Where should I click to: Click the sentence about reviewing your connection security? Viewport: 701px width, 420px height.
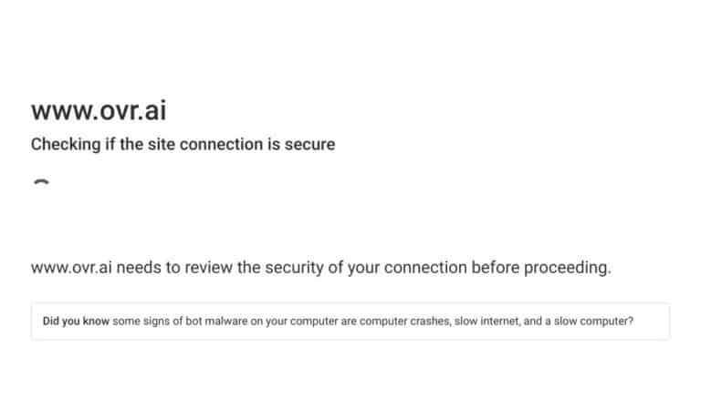point(321,268)
